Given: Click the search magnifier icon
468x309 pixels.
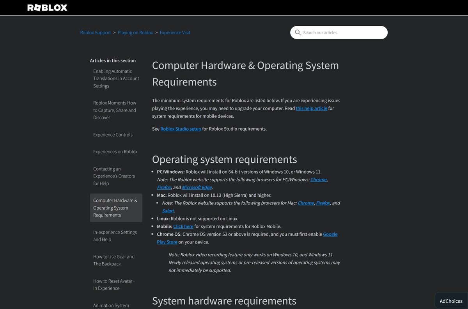Looking at the screenshot, I should tap(298, 32).
